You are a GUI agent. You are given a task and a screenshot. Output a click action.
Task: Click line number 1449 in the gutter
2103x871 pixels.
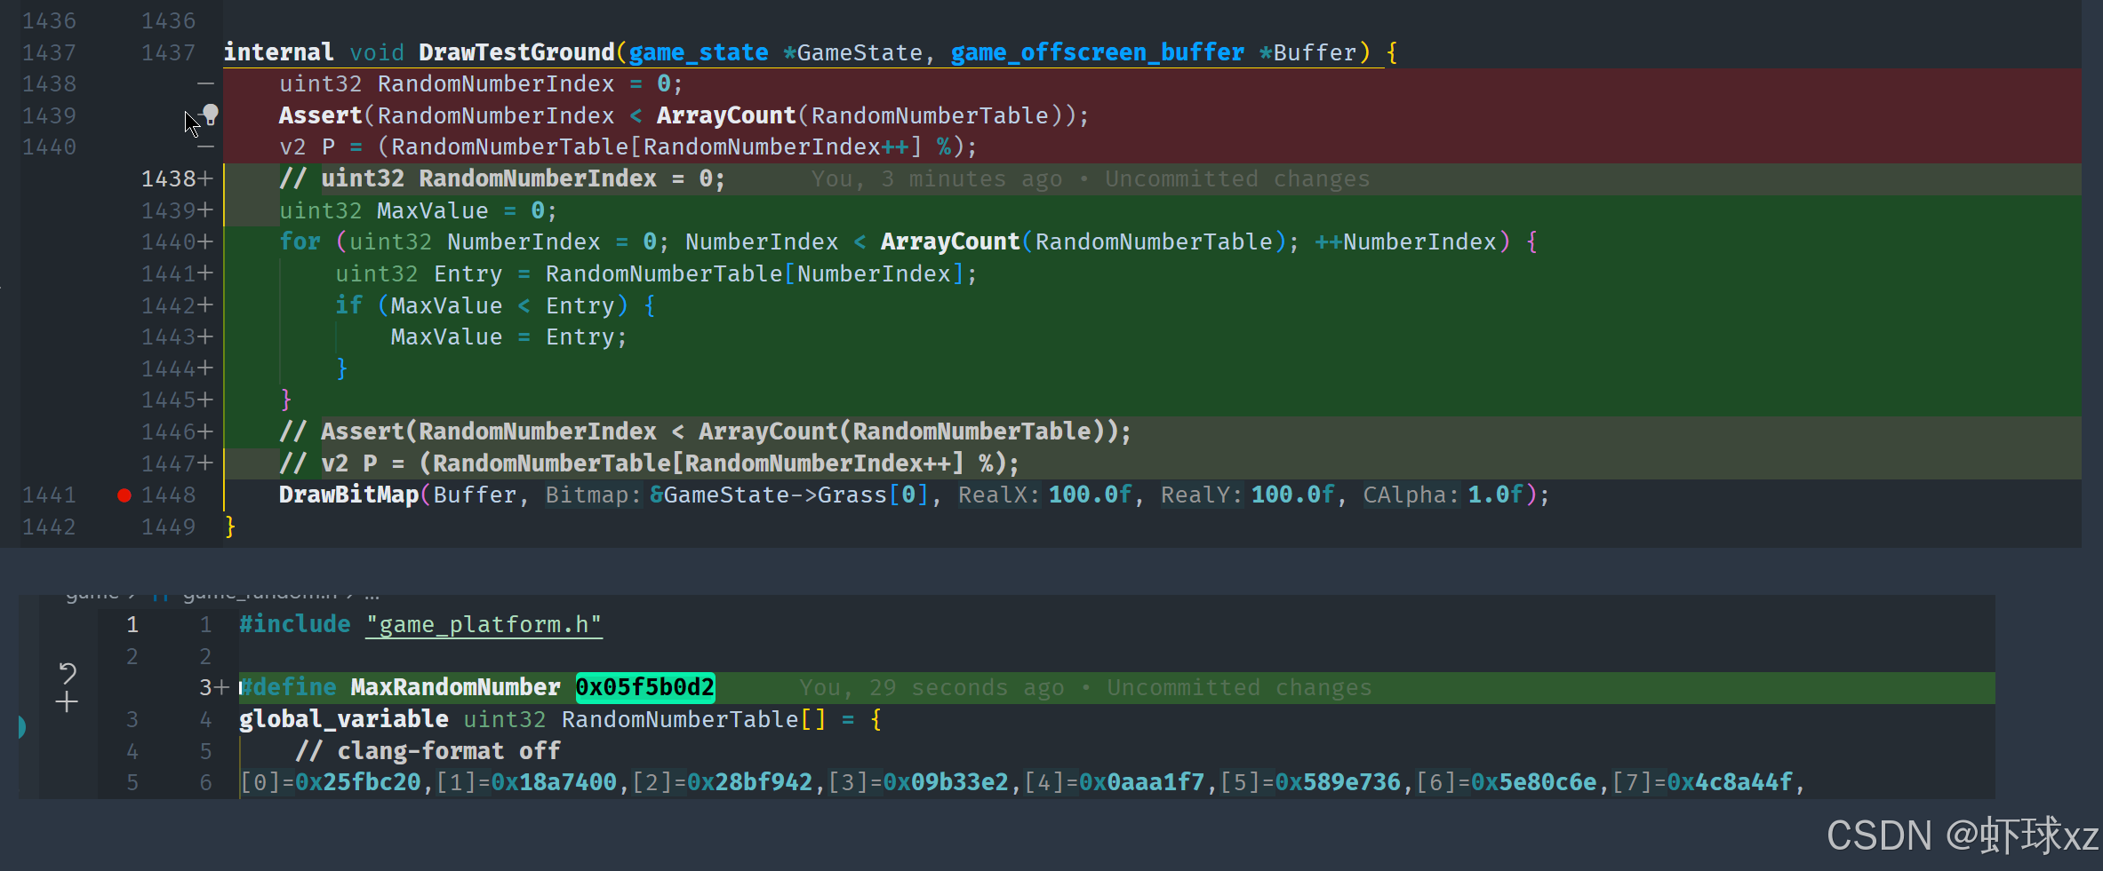[168, 527]
